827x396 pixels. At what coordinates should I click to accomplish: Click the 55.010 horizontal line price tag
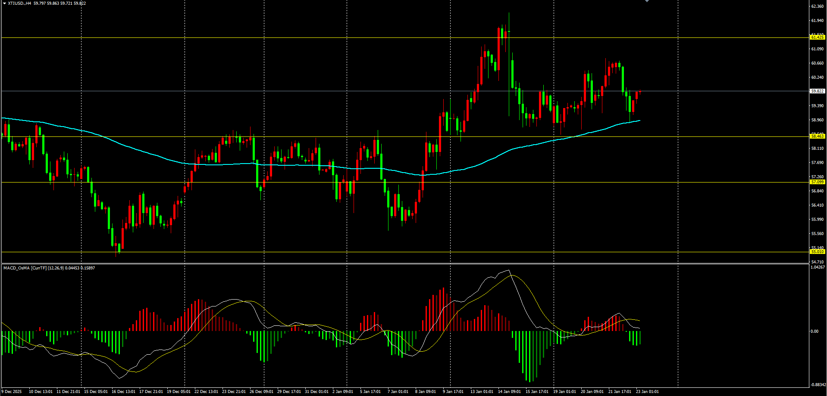pos(818,252)
